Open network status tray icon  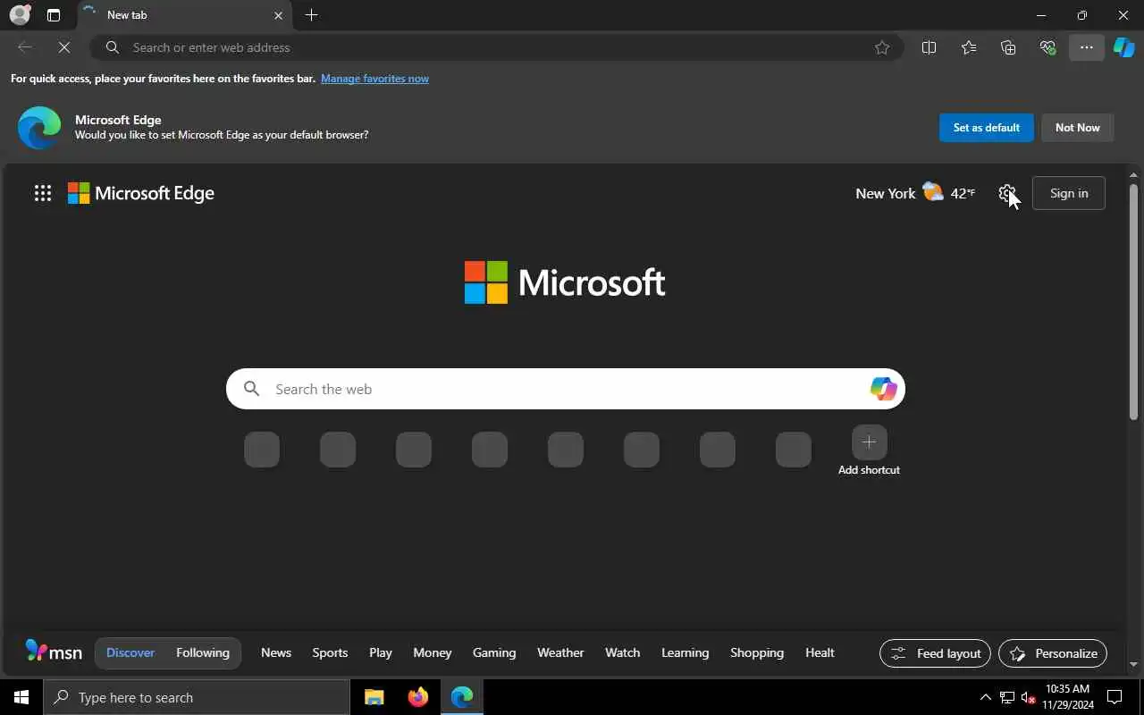1006,697
